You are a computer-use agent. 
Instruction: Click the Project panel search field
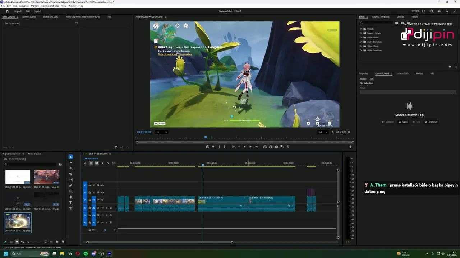(31, 164)
